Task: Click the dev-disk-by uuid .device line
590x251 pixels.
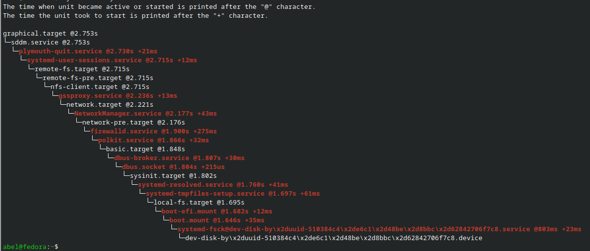Action: (x=333, y=238)
